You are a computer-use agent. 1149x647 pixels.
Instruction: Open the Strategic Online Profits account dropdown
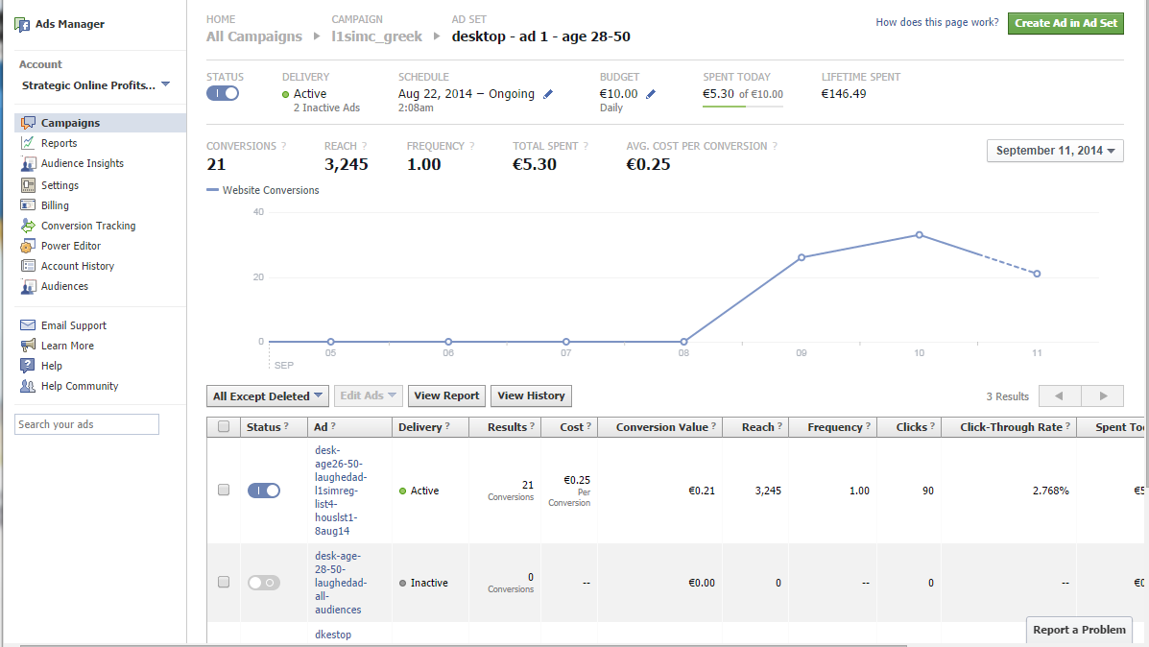(95, 85)
